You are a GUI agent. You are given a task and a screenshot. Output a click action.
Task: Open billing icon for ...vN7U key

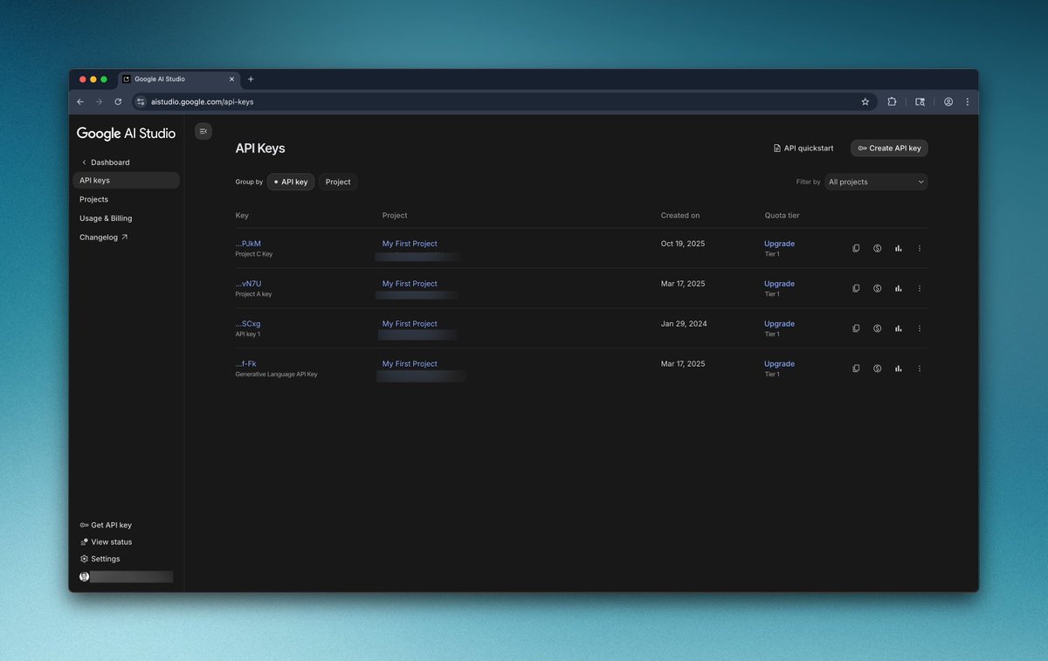[877, 288]
